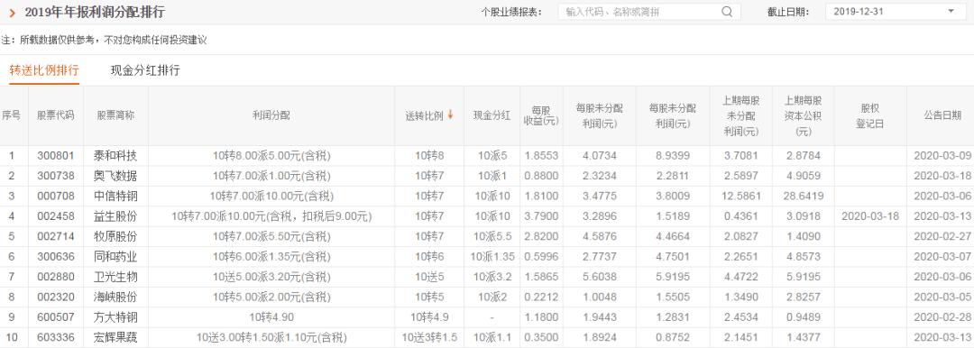Click registration date 2020-03-18 for 益生股份
The image size is (974, 348).
click(870, 216)
